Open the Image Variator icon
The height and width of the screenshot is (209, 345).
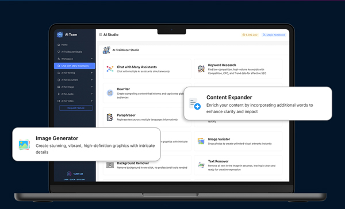click(x=201, y=141)
